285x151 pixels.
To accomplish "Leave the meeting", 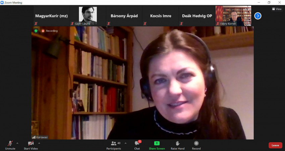I will 275,145.
